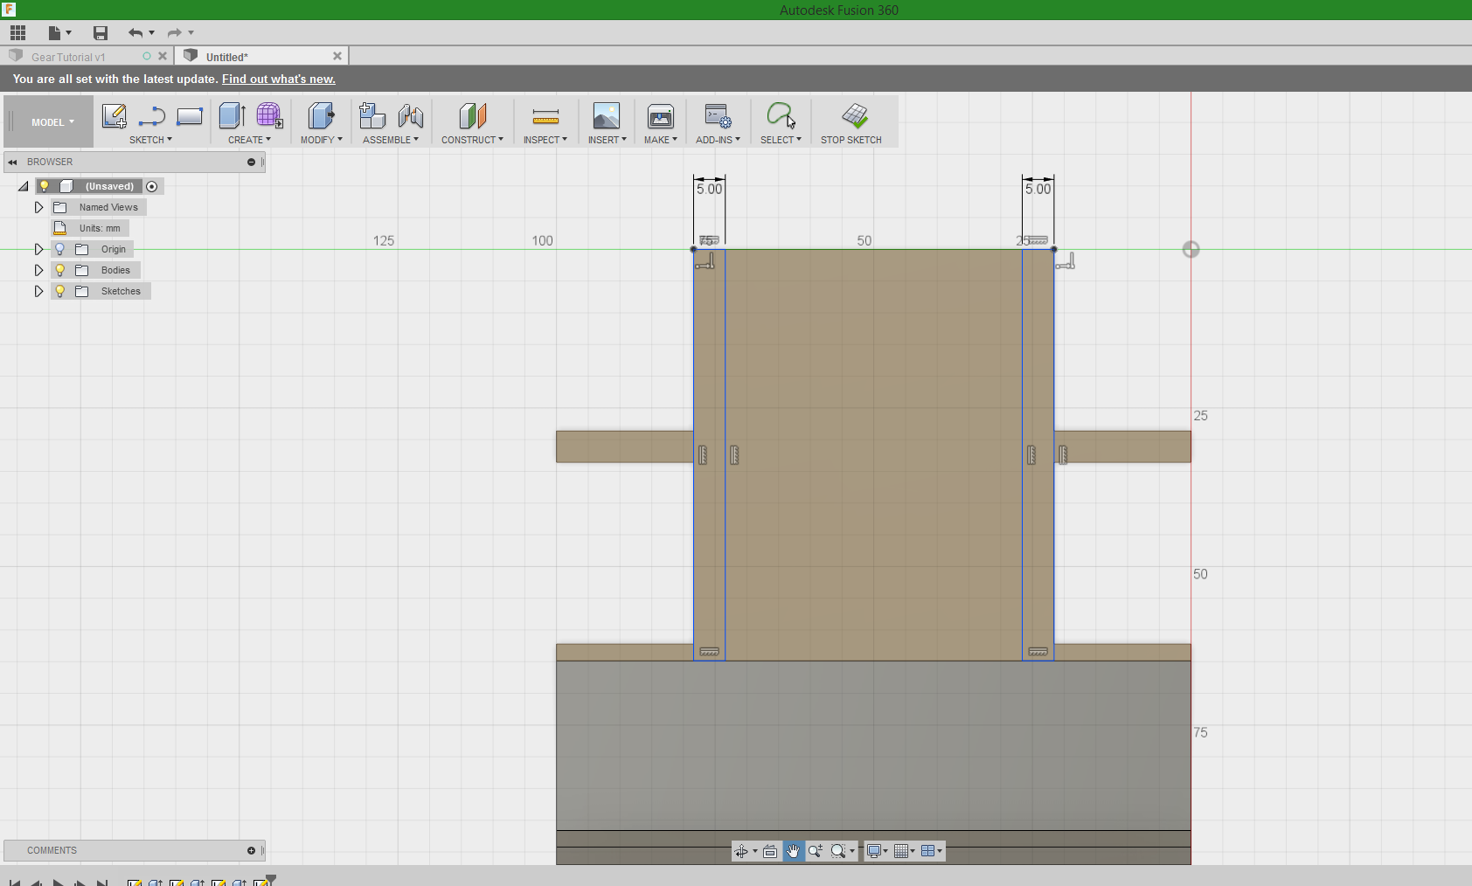Viewport: 1472px width, 886px height.
Task: Click the Create Sketch tool icon
Action: tap(115, 116)
